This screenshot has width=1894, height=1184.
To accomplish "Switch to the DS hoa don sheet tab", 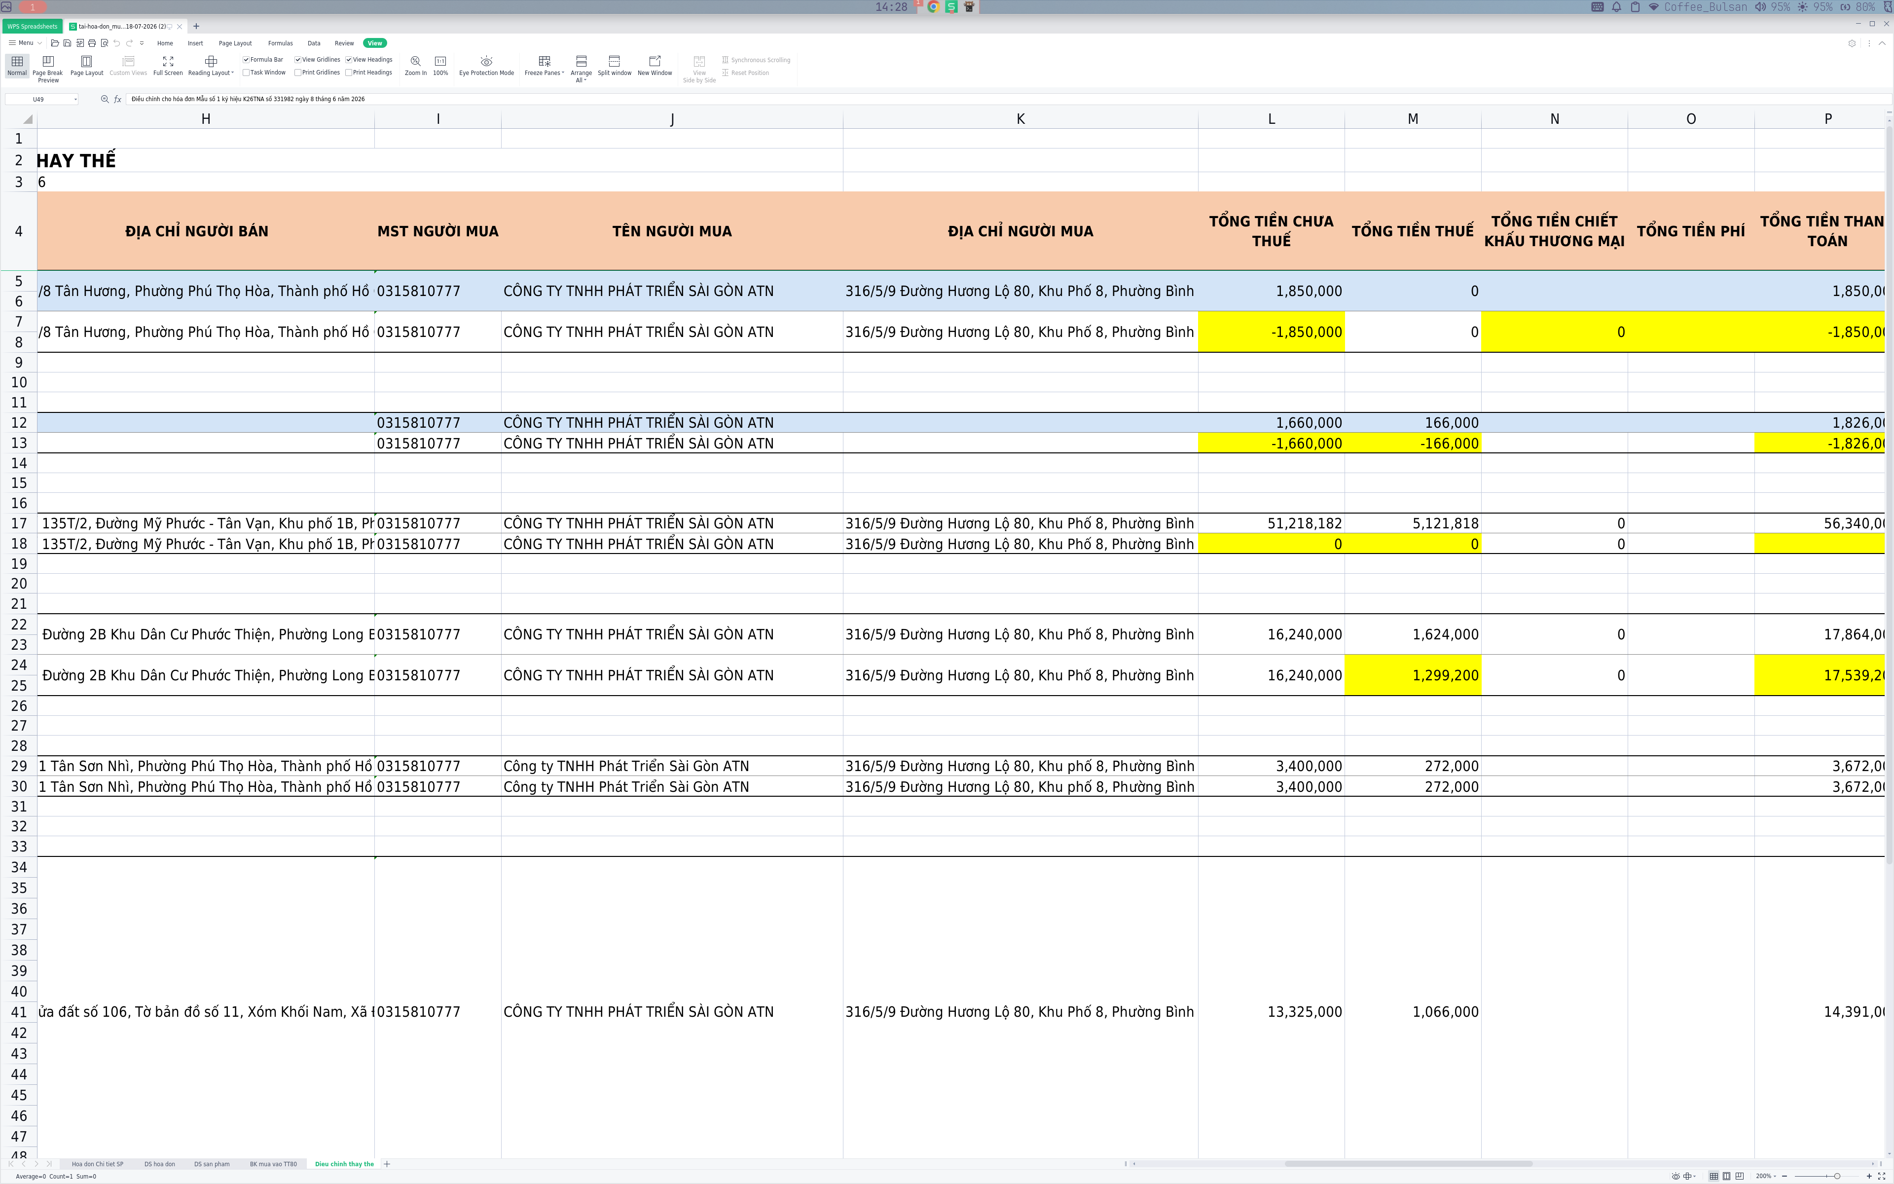I will coord(160,1164).
